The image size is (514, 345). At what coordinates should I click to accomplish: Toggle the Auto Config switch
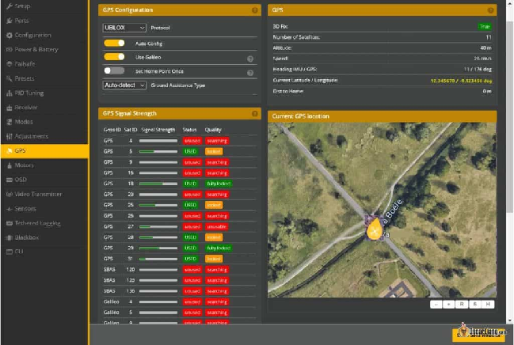click(x=114, y=43)
